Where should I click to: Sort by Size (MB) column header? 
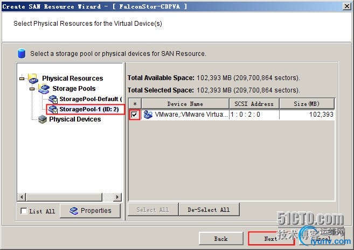coord(307,104)
